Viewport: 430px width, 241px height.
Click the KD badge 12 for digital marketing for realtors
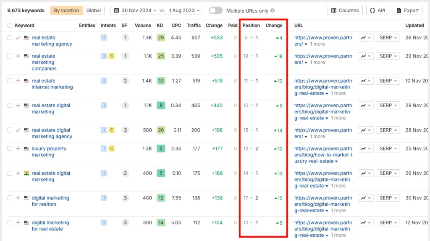click(161, 198)
